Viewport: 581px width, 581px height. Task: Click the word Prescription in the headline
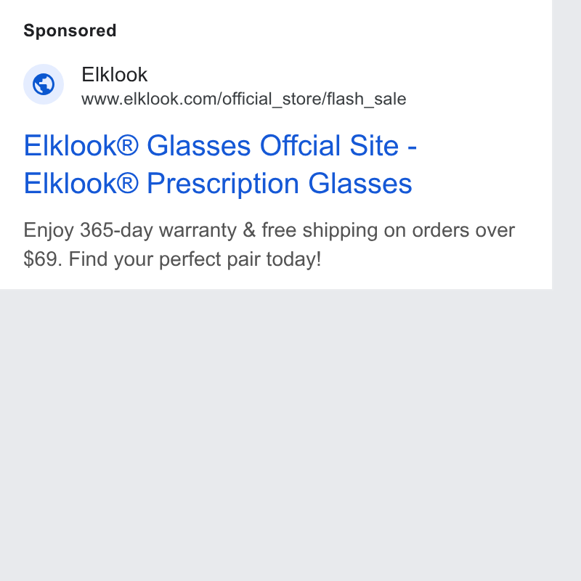223,184
